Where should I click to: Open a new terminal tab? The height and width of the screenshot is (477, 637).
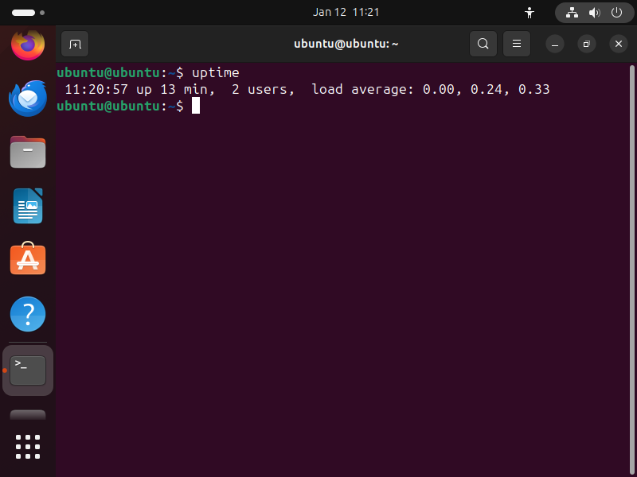coord(75,44)
